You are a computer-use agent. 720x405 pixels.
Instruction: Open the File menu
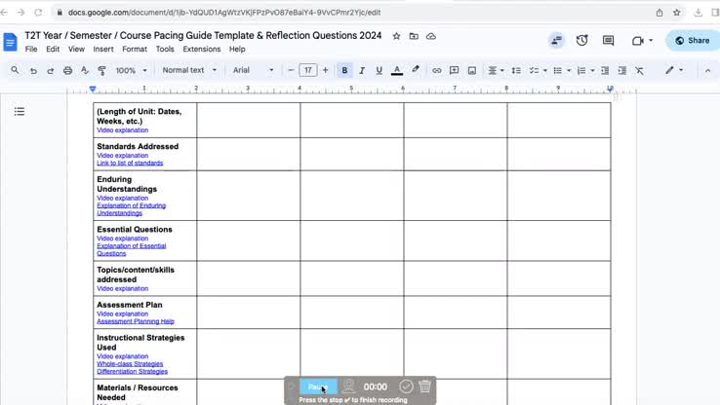[x=31, y=49]
